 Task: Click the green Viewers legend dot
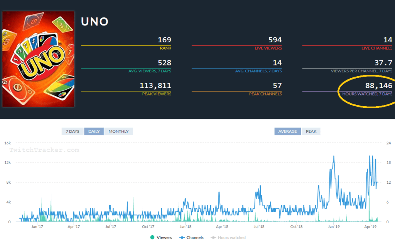152,237
